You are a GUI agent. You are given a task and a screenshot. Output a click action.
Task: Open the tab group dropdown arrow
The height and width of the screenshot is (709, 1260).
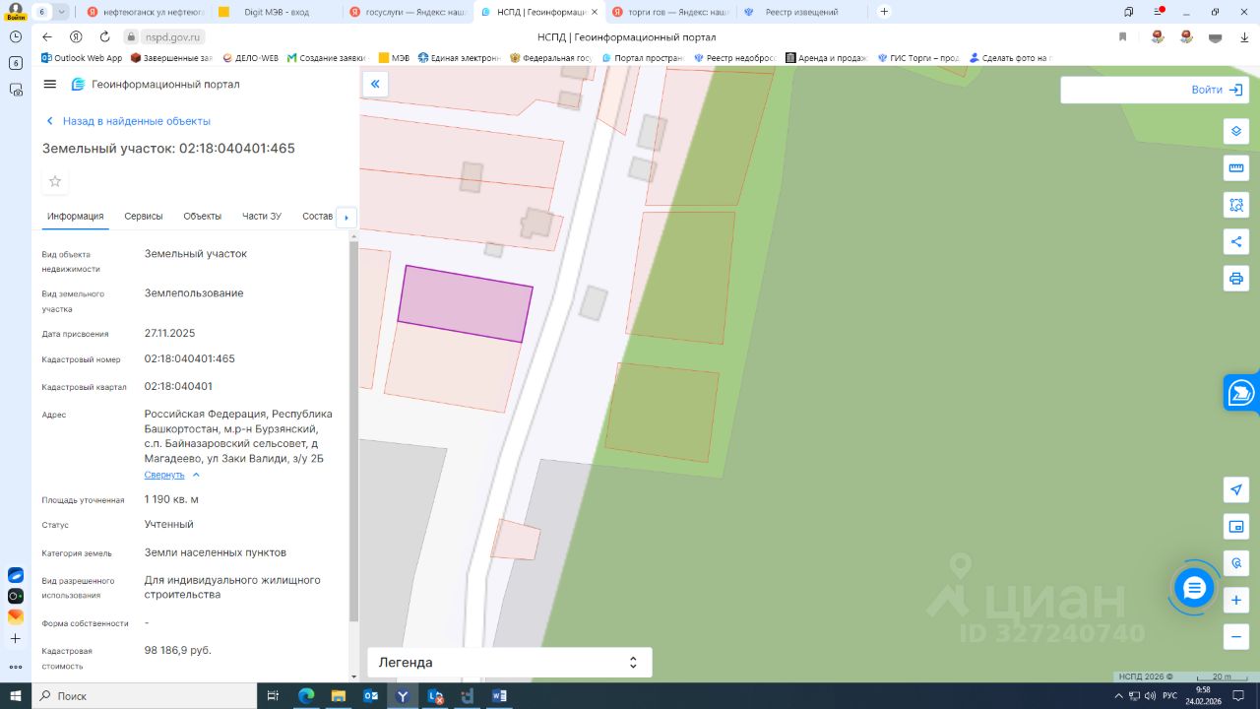[x=61, y=12]
